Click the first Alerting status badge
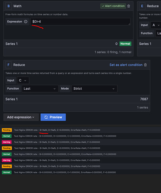 pos(7,142)
